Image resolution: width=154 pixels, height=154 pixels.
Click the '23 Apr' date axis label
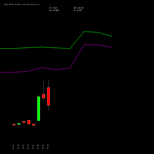[23, 147]
